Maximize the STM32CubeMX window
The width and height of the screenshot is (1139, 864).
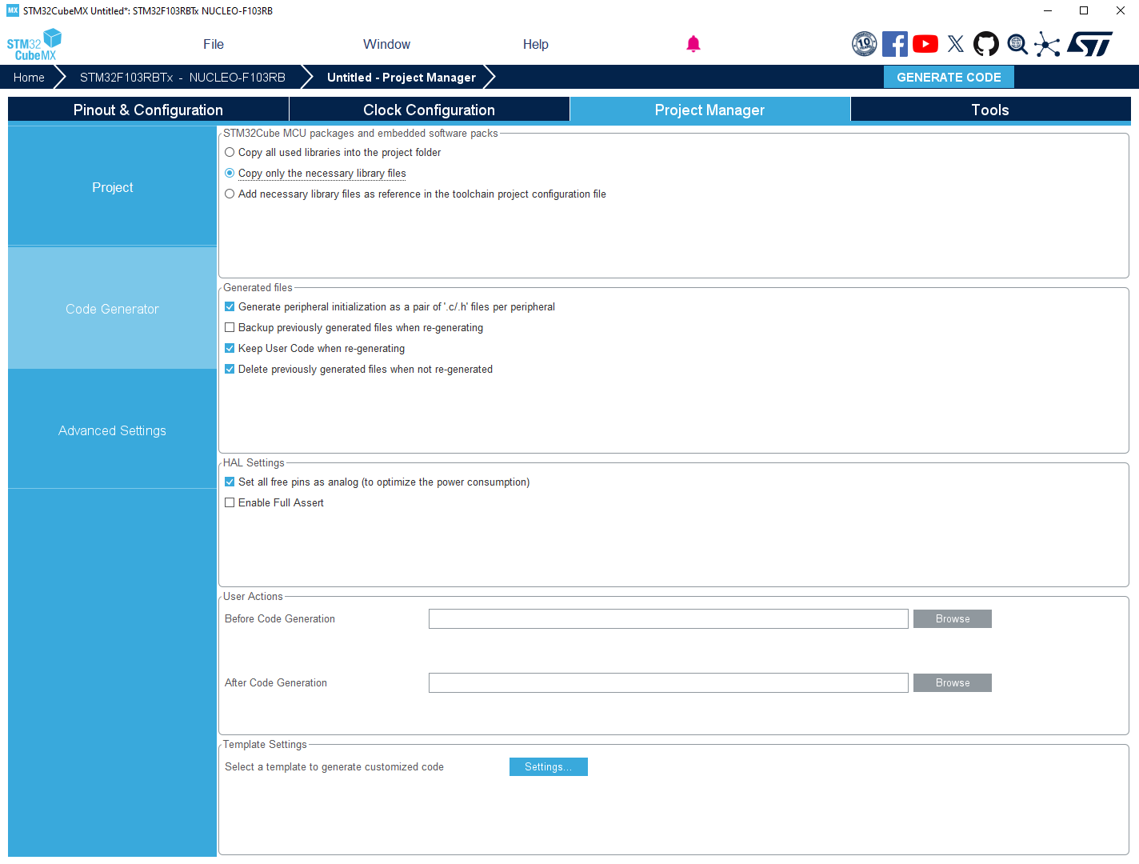(x=1084, y=10)
